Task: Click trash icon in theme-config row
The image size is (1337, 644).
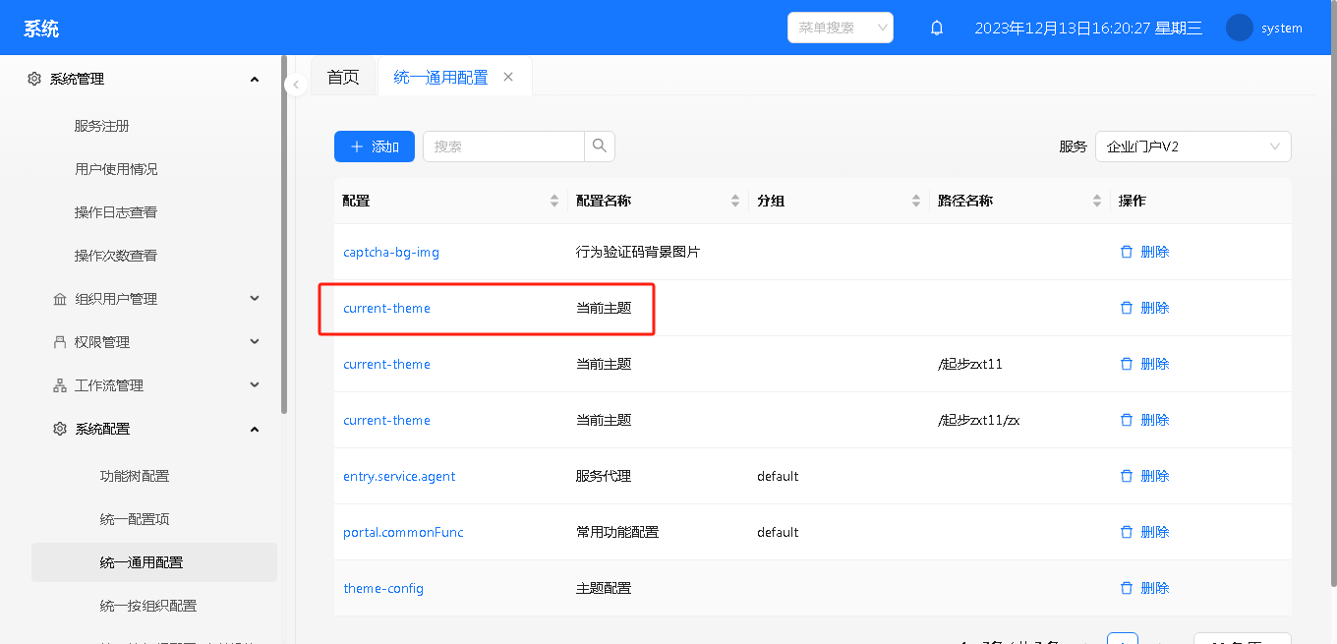Action: click(1127, 588)
